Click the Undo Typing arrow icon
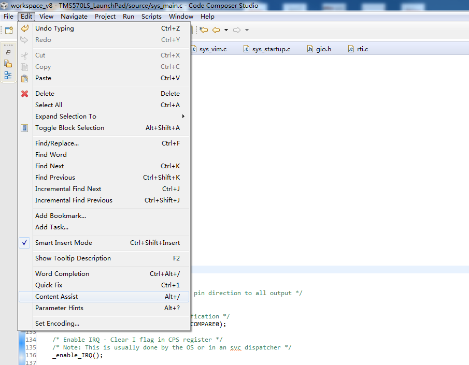 [24, 28]
